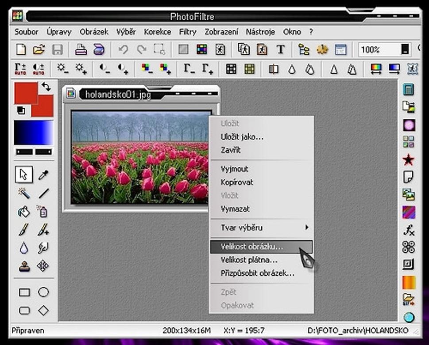Select the Spray can tool

click(x=43, y=212)
